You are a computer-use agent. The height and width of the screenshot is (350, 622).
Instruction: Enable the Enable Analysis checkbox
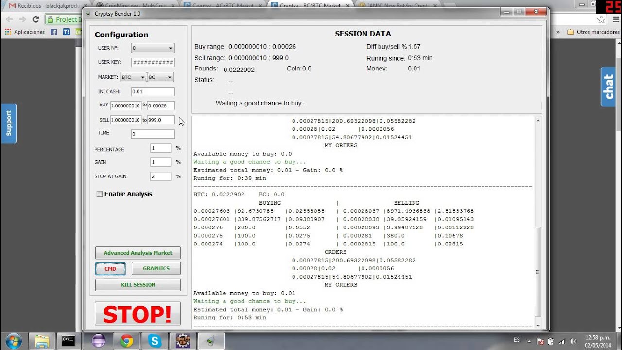pos(100,194)
